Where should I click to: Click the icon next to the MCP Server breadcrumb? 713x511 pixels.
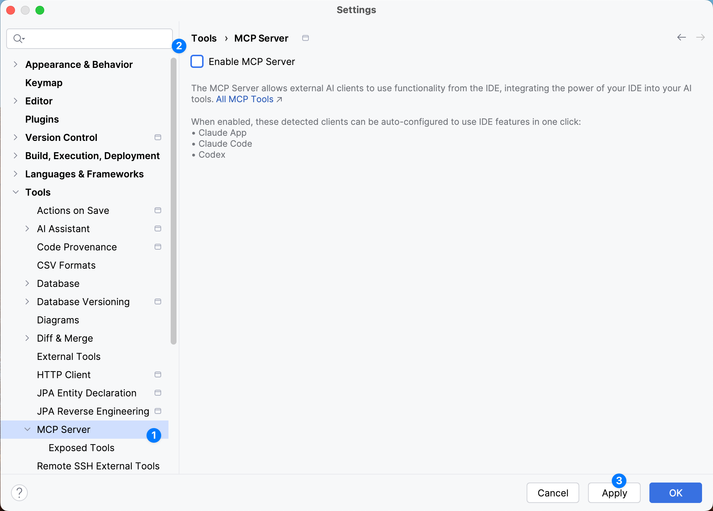(x=306, y=38)
